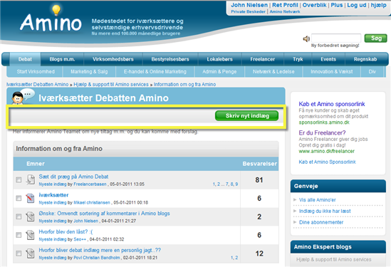Viewport: 391px width, 267px height.
Task: Click 'Overblik' link in top bar
Action: tap(314, 5)
